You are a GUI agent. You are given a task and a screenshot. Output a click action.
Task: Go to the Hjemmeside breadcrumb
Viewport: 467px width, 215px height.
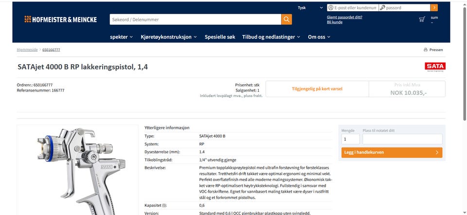point(27,50)
